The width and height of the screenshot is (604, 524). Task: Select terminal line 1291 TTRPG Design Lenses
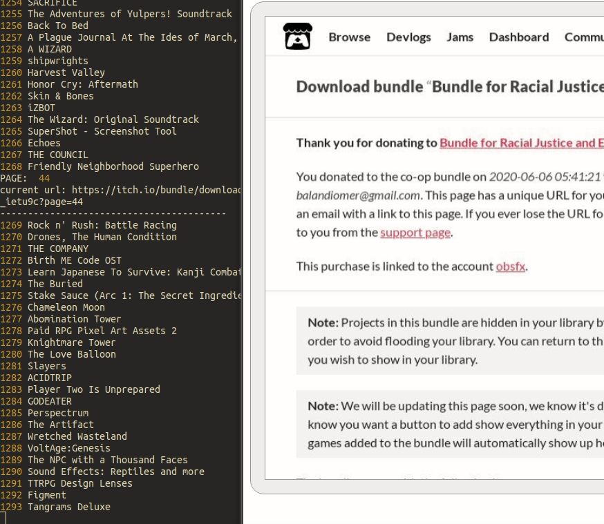click(66, 483)
